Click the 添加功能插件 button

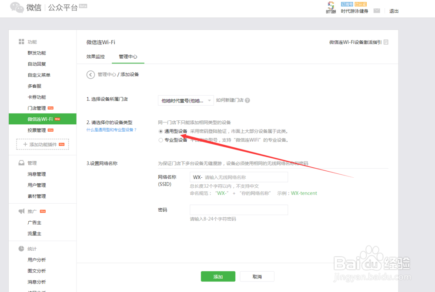pyautogui.click(x=43, y=144)
